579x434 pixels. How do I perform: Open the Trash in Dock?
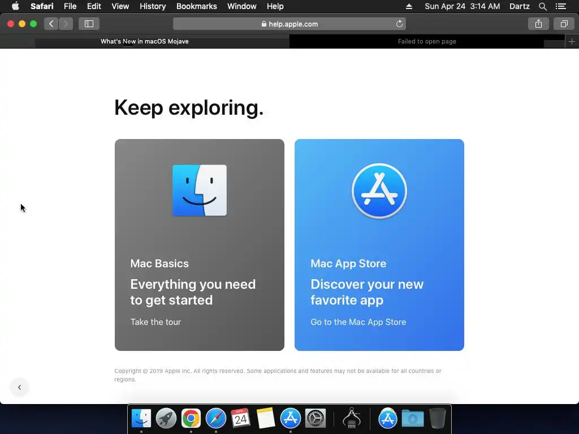(x=438, y=418)
